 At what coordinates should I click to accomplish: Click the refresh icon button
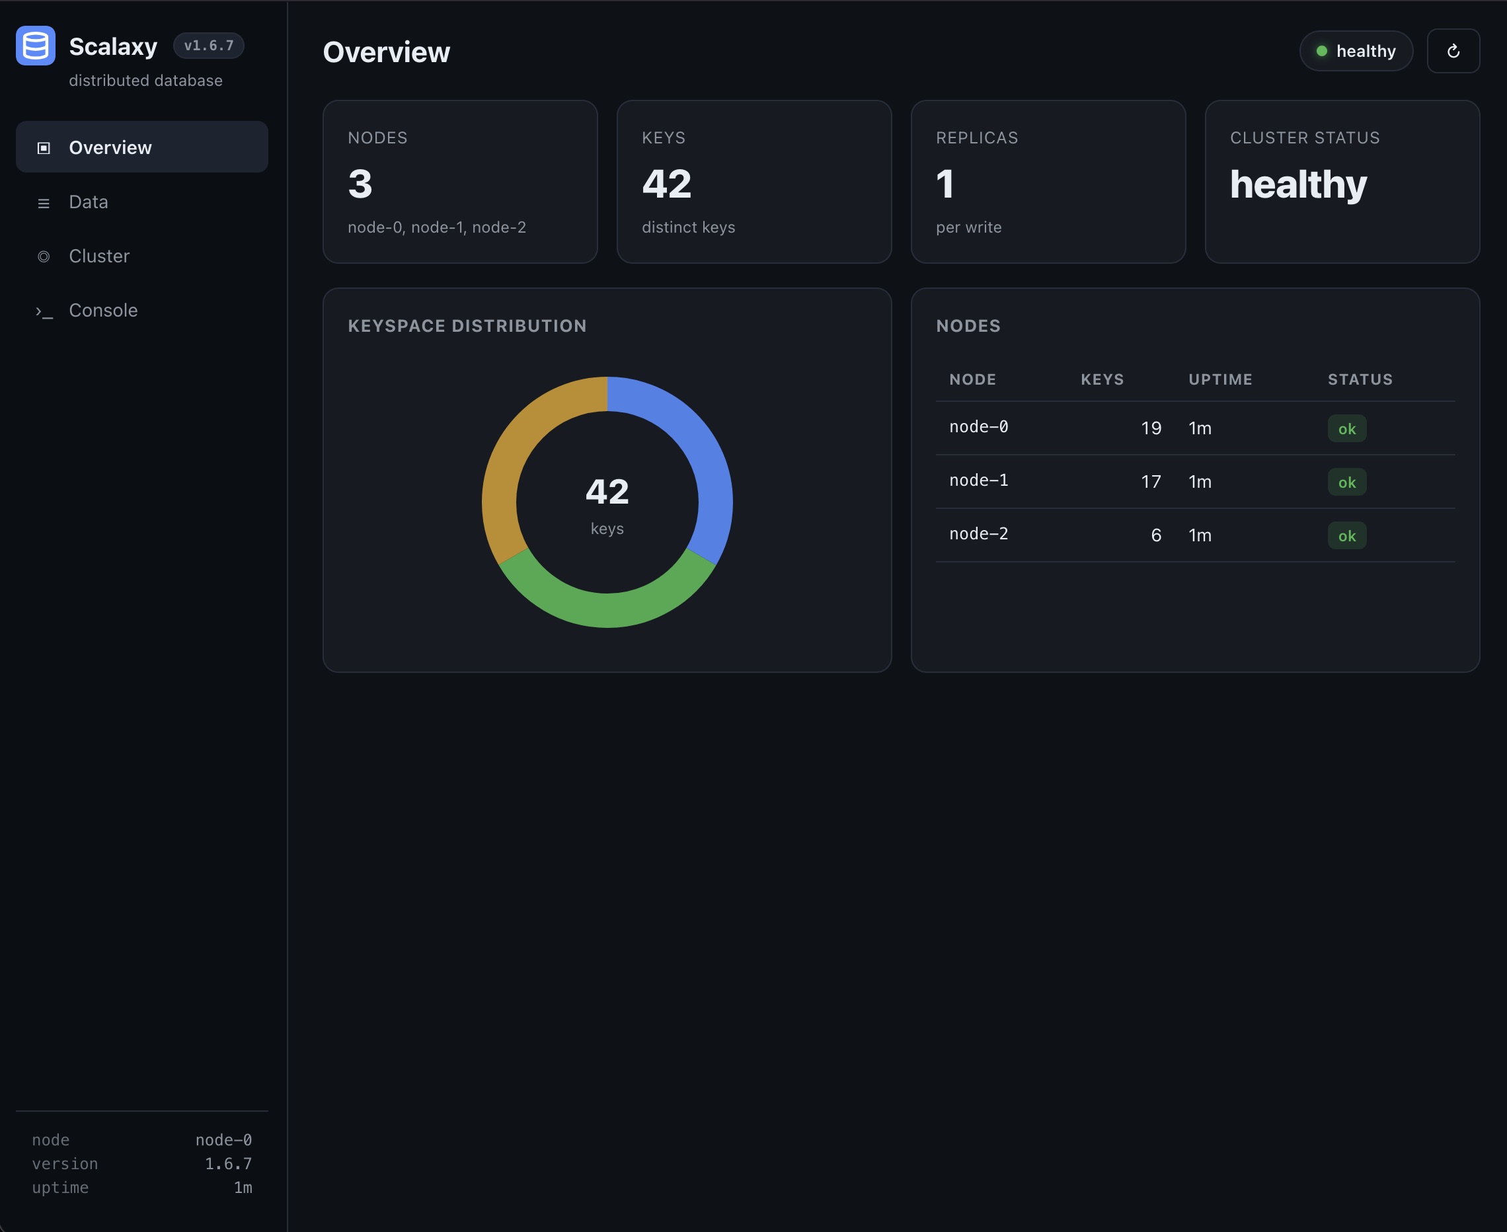coord(1453,51)
